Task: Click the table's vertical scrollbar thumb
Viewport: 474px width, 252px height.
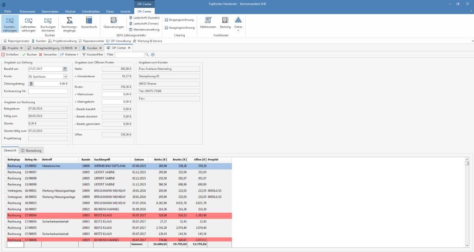Action: [467, 163]
